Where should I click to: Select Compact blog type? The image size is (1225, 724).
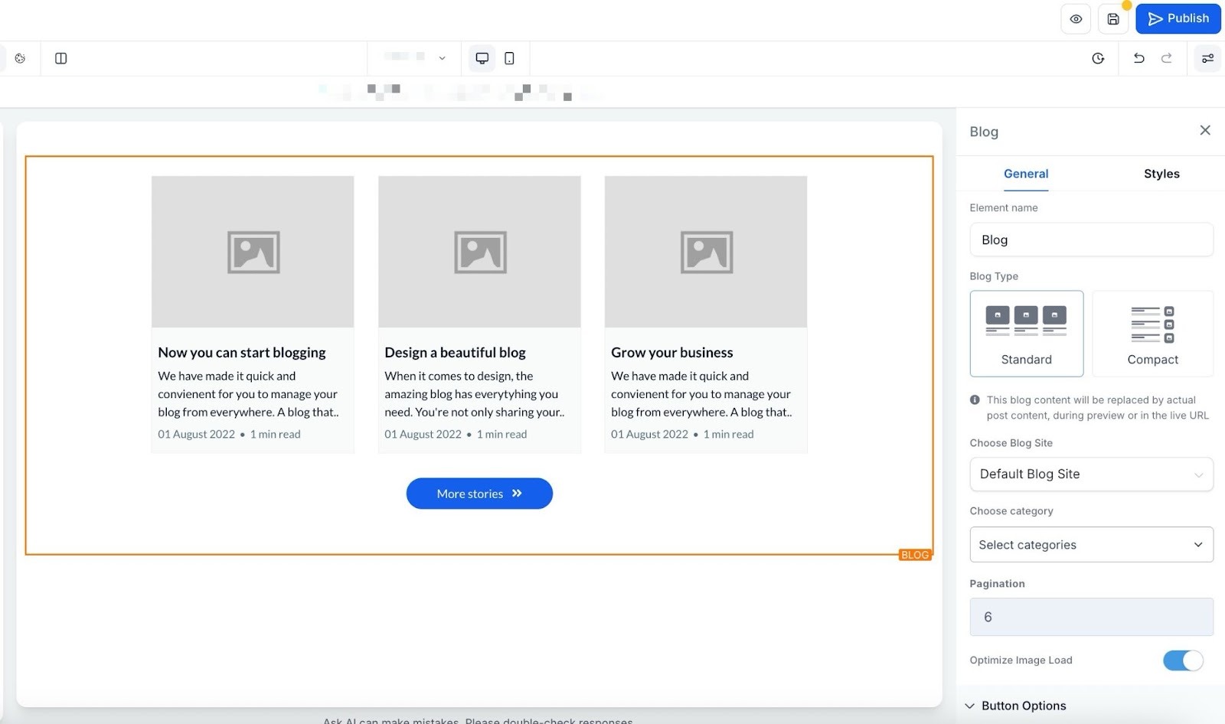[x=1152, y=334]
